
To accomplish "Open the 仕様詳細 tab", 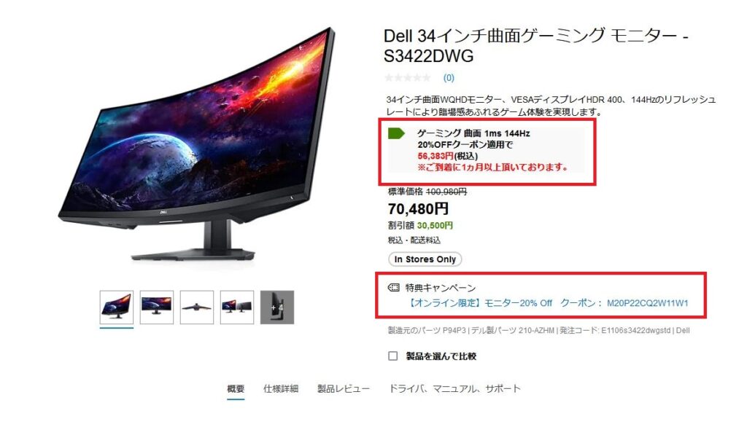I will (x=281, y=389).
